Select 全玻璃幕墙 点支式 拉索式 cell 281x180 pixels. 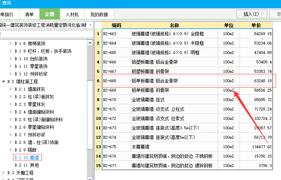pyautogui.click(x=174, y=118)
